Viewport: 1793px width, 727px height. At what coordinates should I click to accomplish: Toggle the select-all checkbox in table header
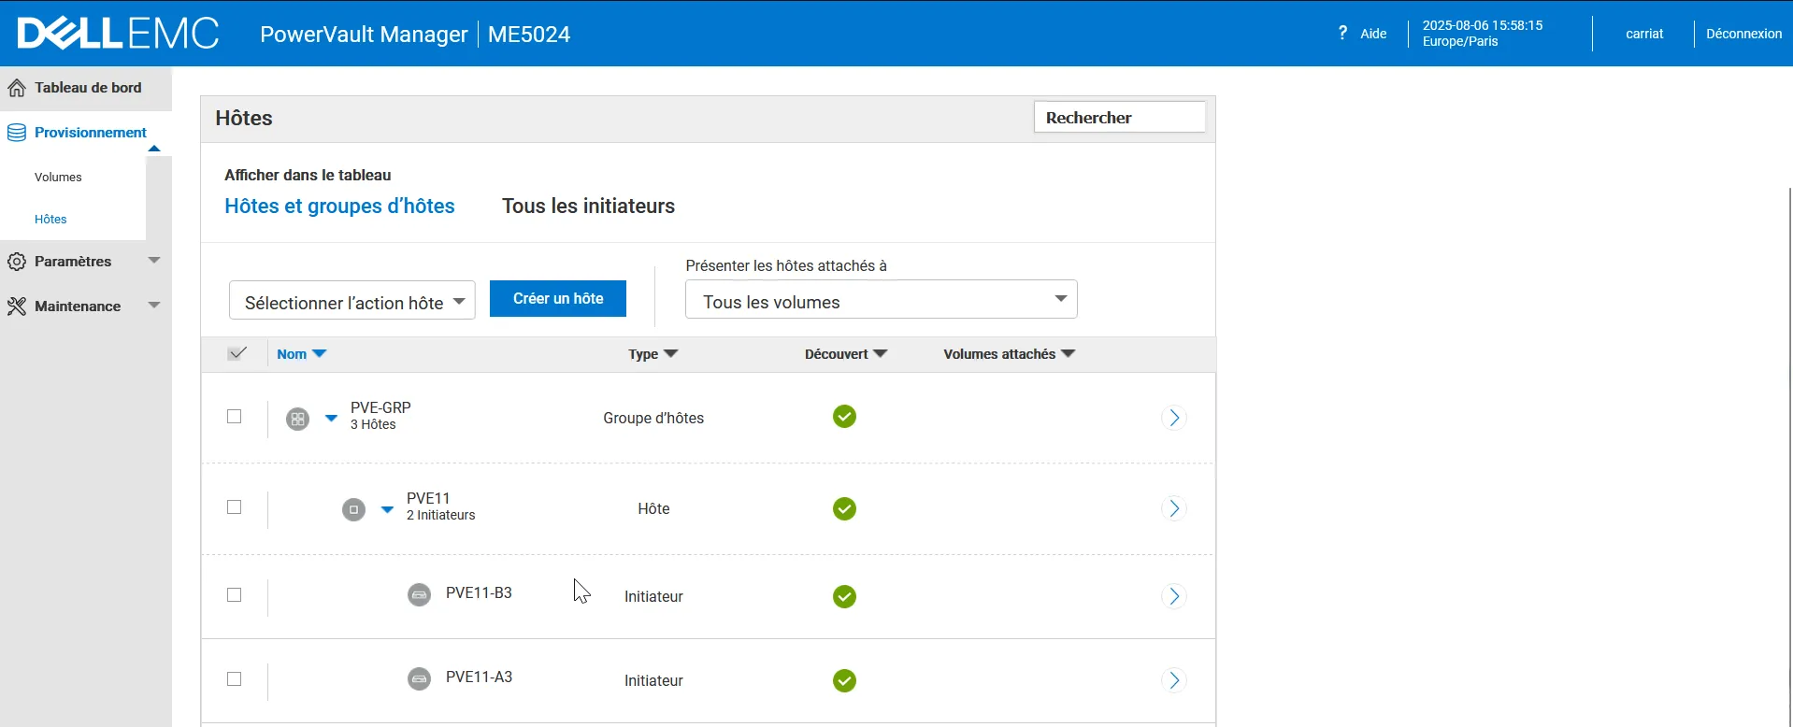pyautogui.click(x=237, y=353)
